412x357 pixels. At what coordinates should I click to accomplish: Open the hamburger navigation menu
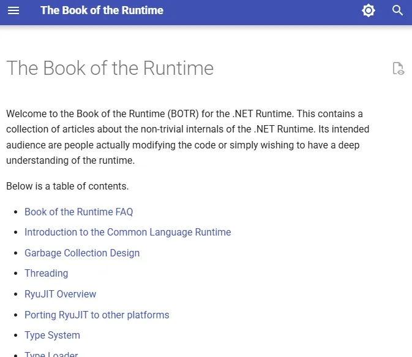click(x=13, y=10)
